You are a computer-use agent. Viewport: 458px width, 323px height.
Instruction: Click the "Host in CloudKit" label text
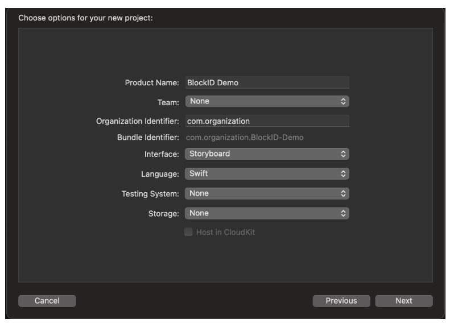coord(226,232)
